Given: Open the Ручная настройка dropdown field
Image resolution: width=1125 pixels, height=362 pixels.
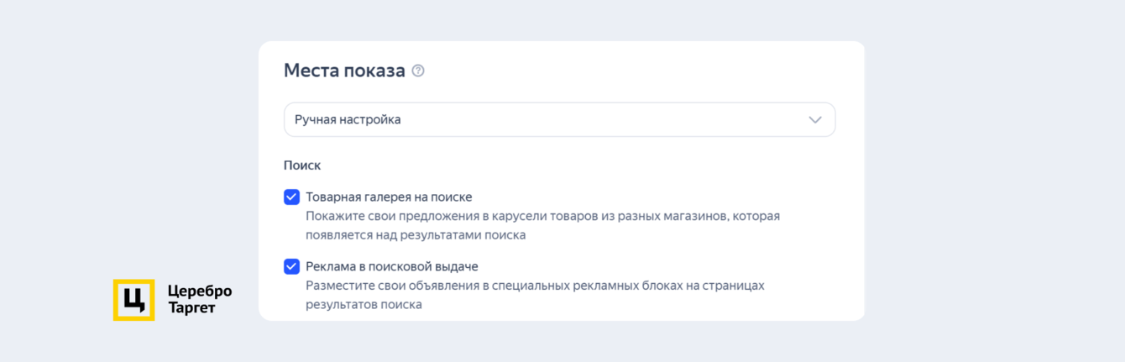Looking at the screenshot, I should (x=559, y=119).
